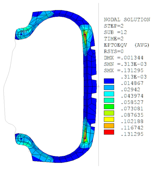Click the .073081 legend value
Screen dimensions: 156x169
coord(132,109)
